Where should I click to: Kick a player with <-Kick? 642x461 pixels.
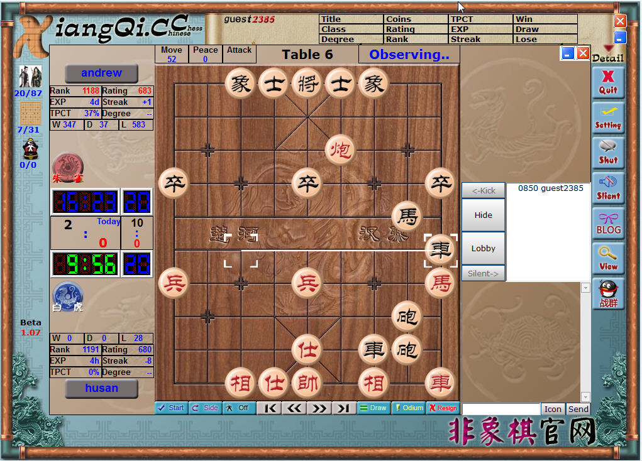483,190
